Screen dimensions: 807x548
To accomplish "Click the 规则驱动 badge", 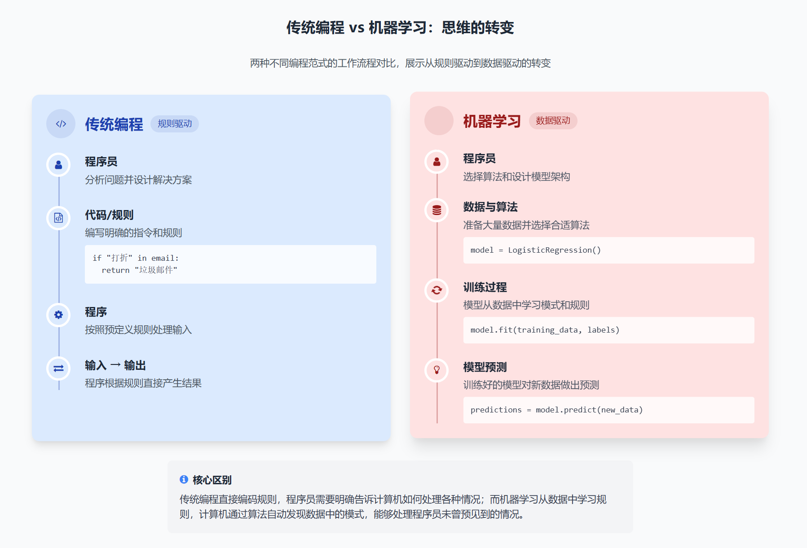I will [175, 124].
